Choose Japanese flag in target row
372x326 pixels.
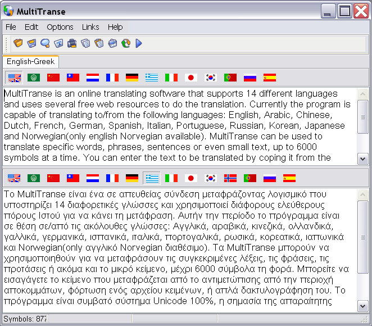tap(191, 178)
